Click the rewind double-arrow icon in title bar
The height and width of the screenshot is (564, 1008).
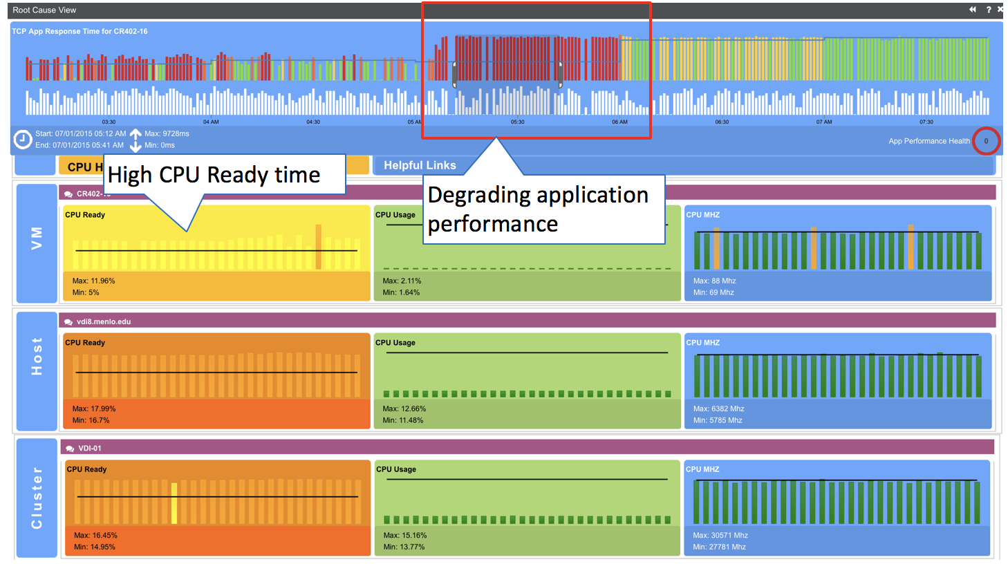(x=972, y=10)
